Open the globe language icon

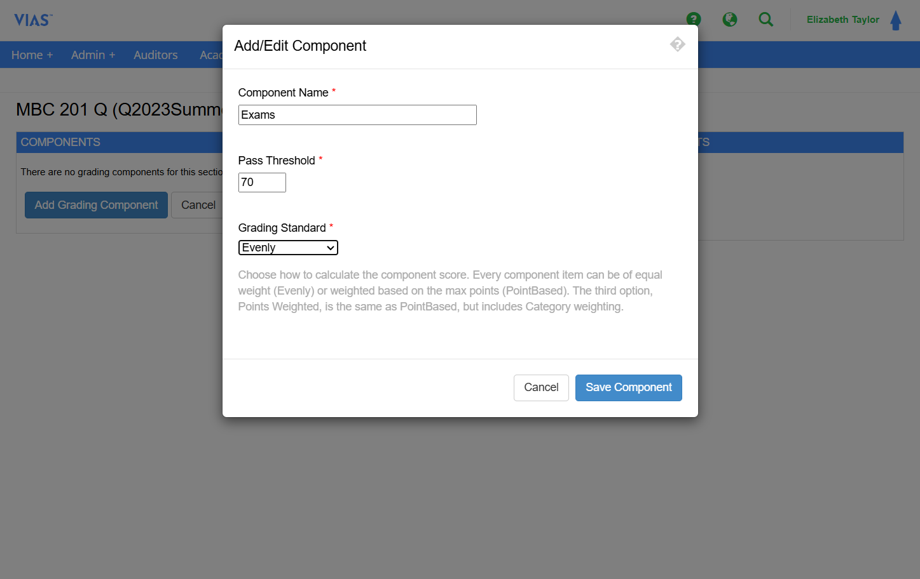[730, 20]
